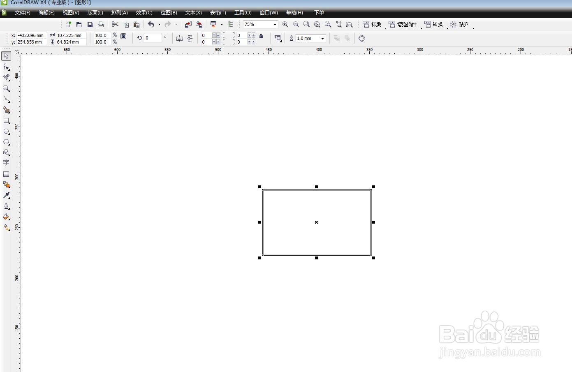
Task: Click the Import icon
Action: [188, 24]
